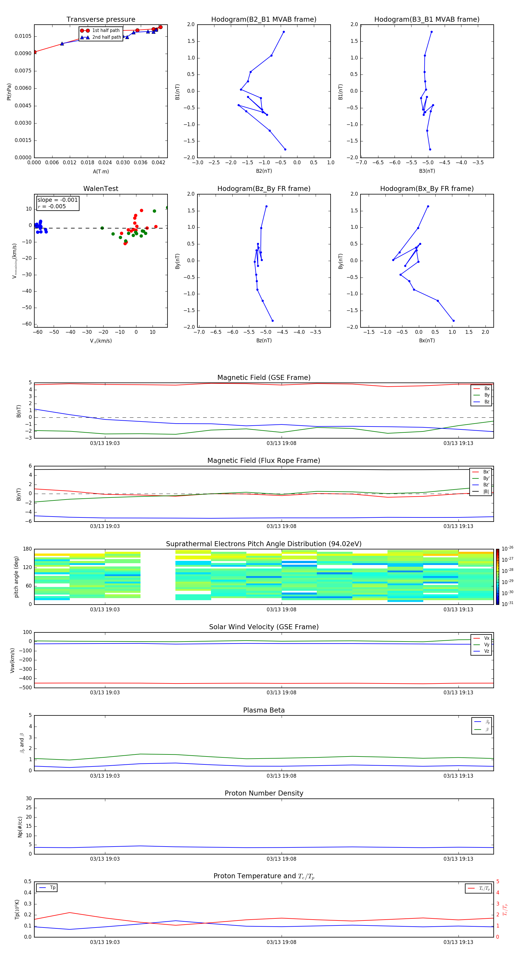Click the Bz(nT) x-axis label

coord(264,341)
